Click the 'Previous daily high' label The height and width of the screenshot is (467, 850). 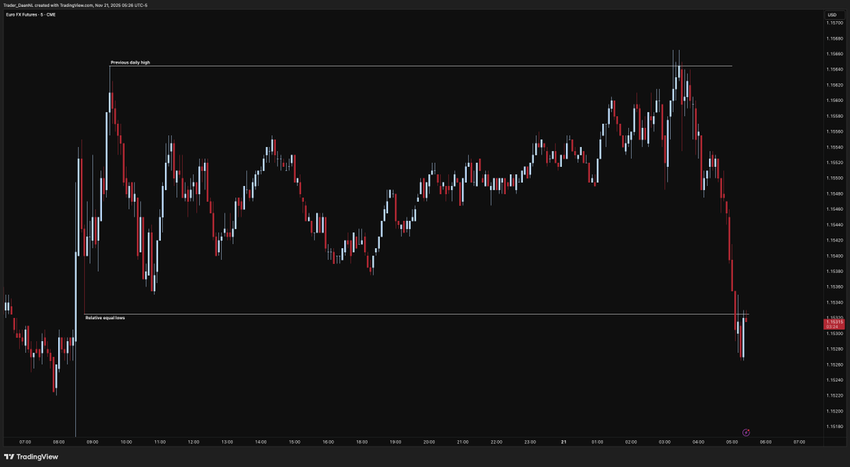pos(130,62)
